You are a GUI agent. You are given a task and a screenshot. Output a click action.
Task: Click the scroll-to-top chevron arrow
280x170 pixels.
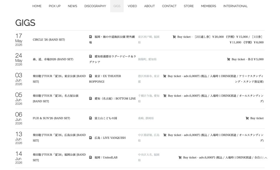[x=266, y=158]
